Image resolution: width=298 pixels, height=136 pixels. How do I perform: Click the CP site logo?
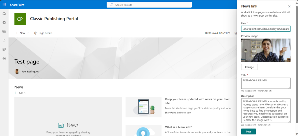[x=20, y=19]
